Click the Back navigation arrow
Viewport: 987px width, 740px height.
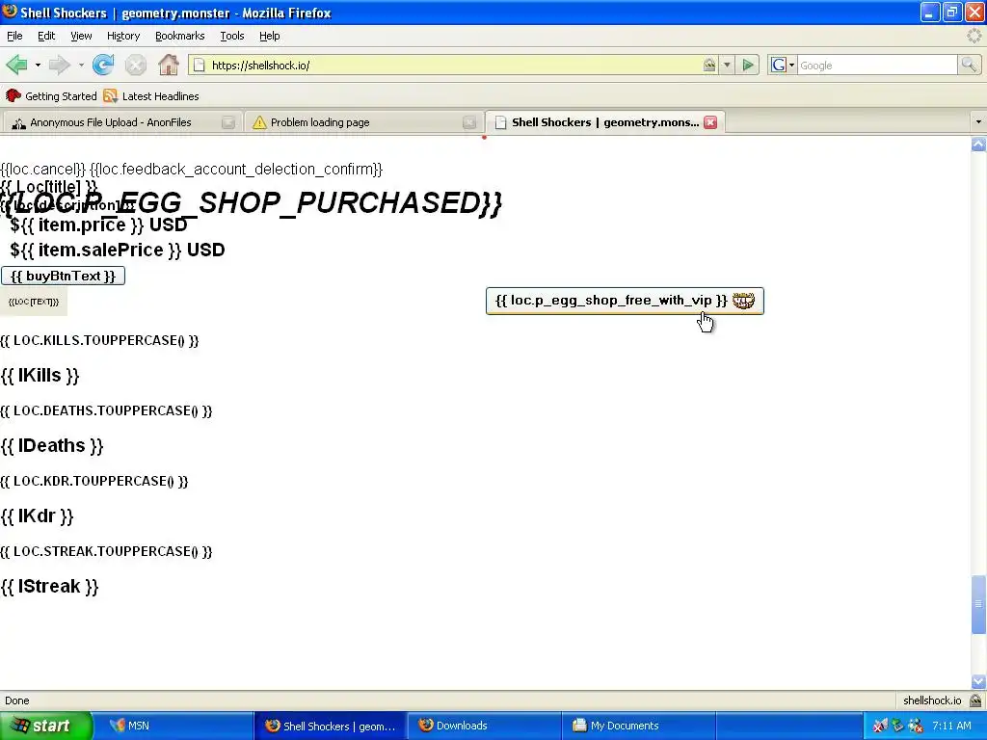point(17,65)
